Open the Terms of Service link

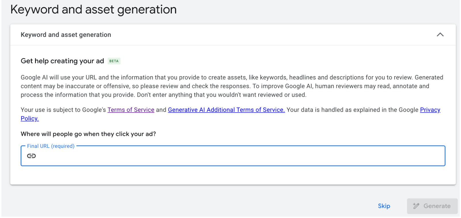click(131, 110)
